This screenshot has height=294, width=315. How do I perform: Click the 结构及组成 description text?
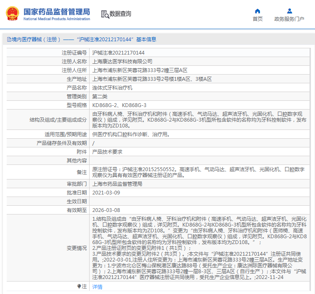tap(199, 120)
